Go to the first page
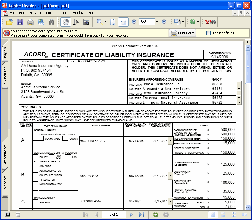Image resolution: width=252 pixels, height=220 pixels. (x=86, y=214)
